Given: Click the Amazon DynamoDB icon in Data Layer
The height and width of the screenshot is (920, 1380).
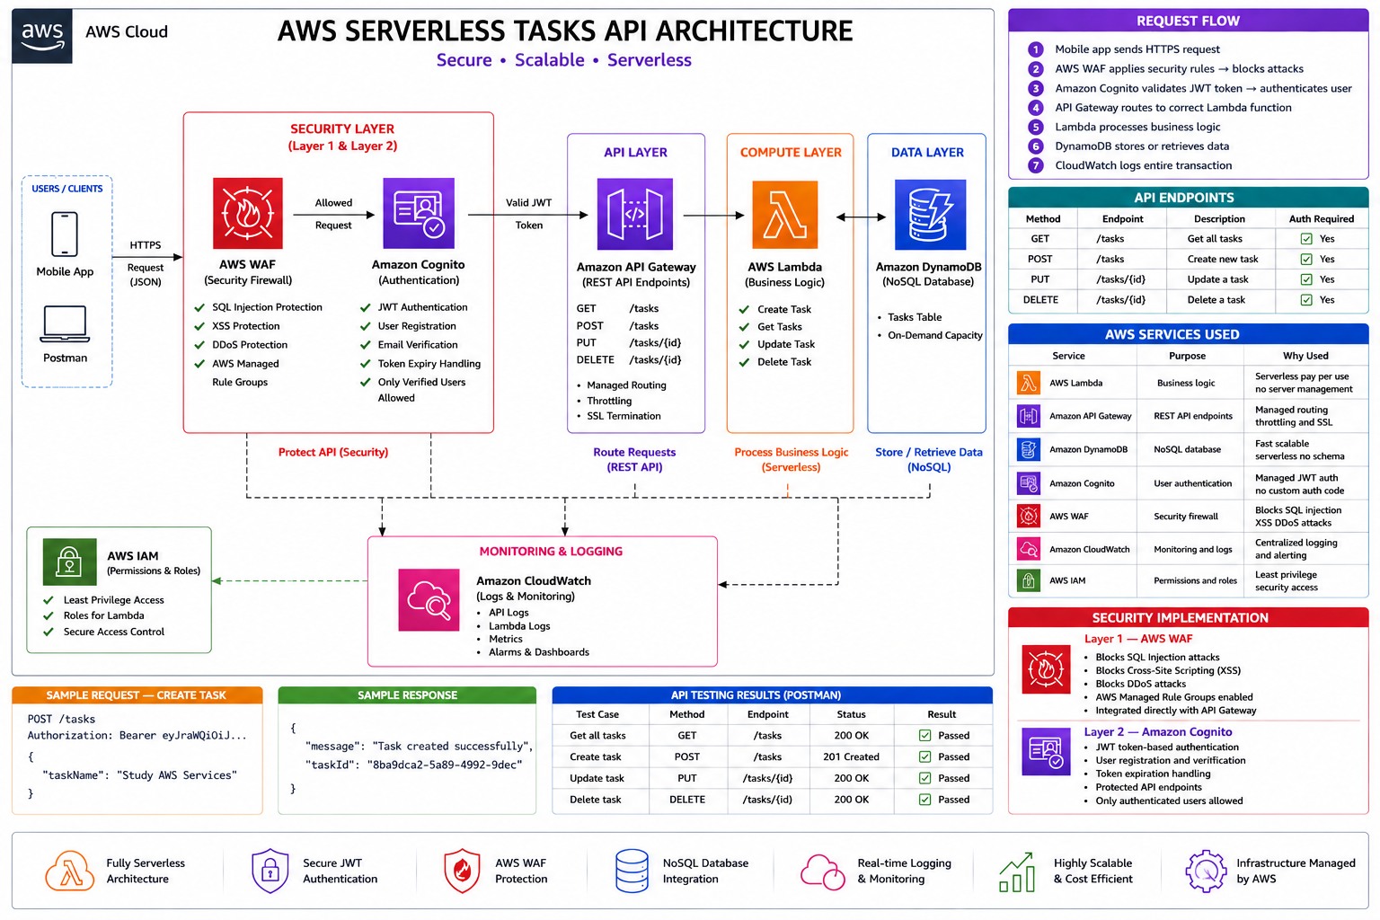Looking at the screenshot, I should 931,215.
